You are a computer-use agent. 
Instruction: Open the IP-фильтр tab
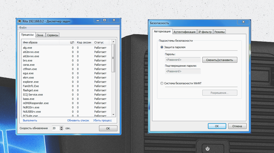tap(205, 32)
